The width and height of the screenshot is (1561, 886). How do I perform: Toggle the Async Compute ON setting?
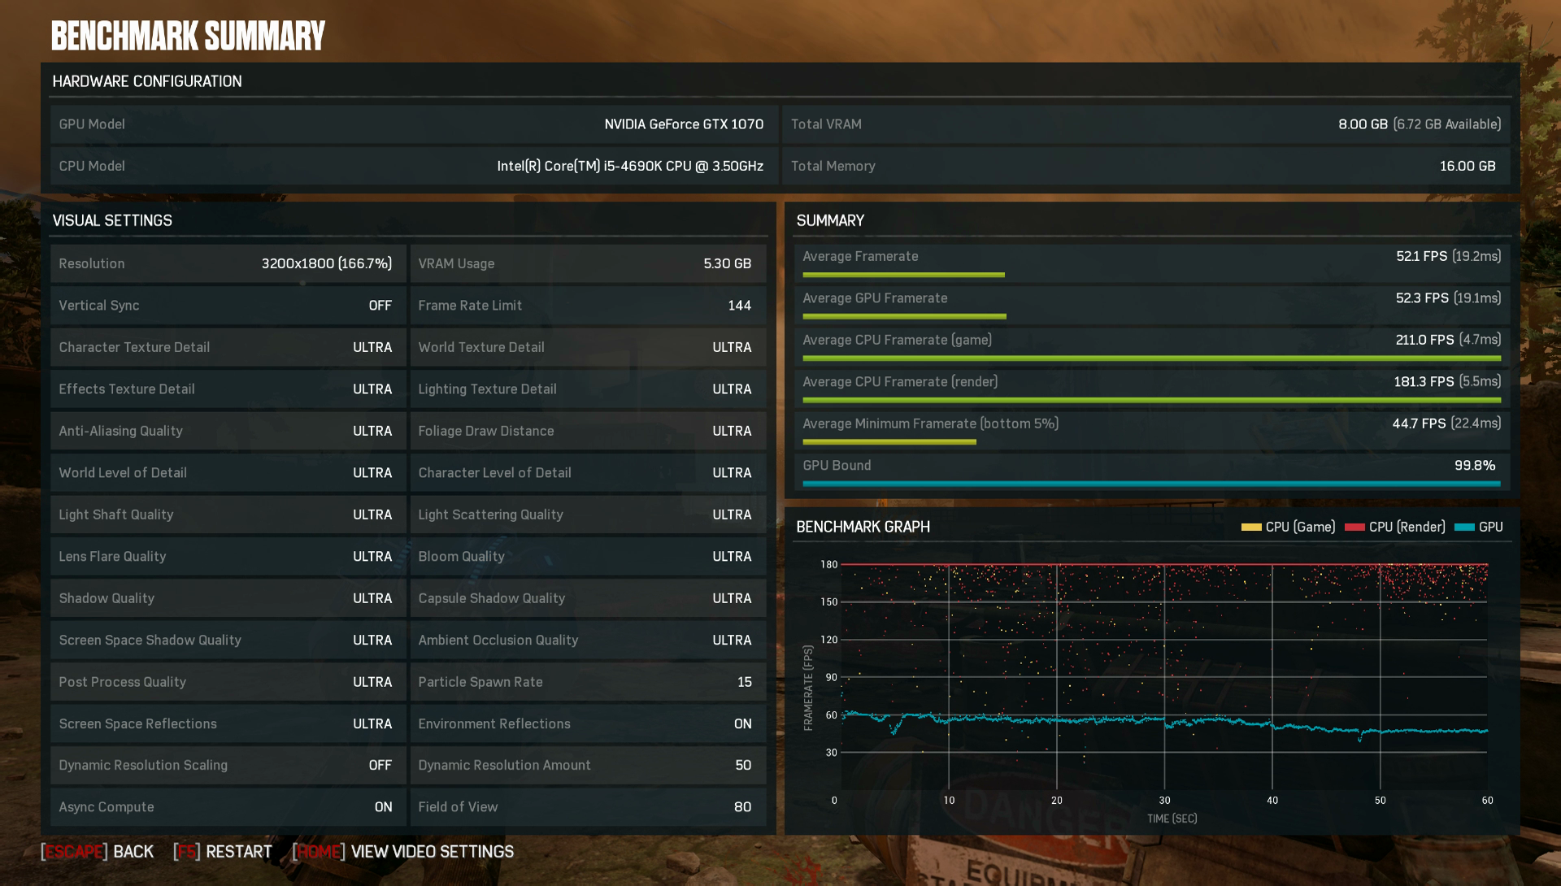pos(383,807)
